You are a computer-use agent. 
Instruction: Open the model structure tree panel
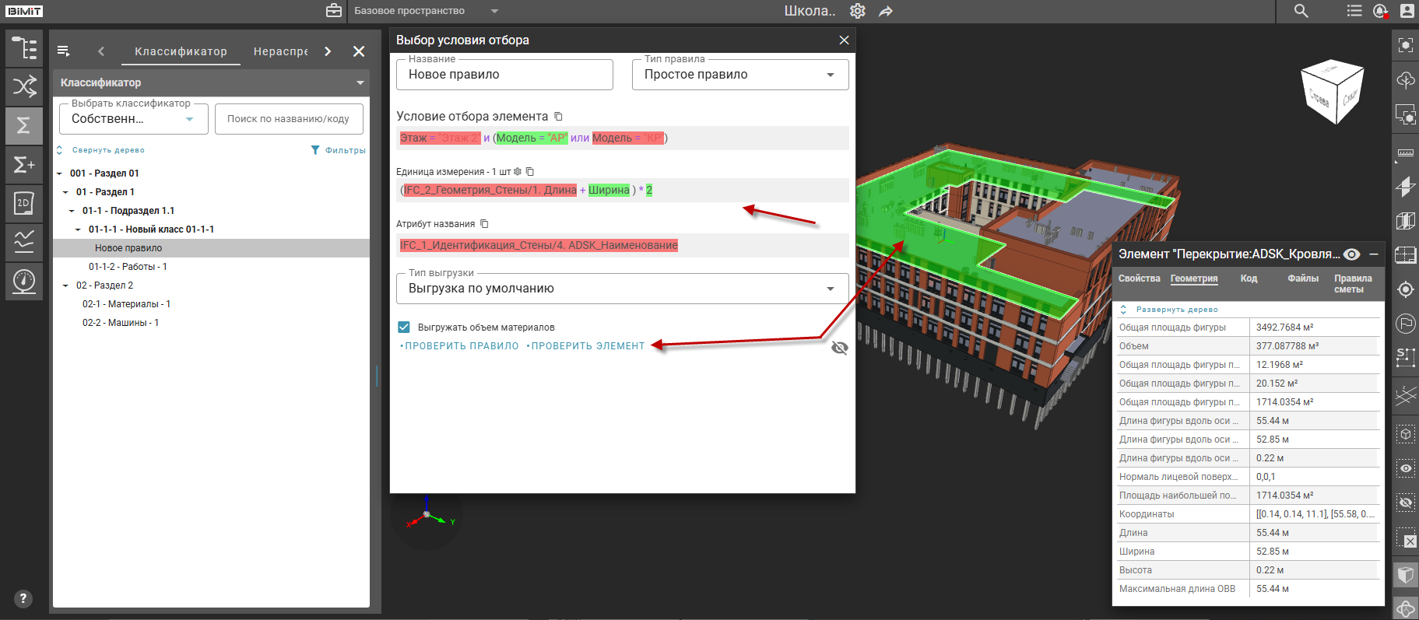coord(24,48)
